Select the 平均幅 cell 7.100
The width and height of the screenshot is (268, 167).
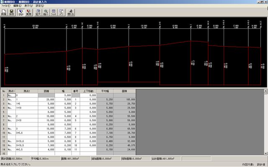pyautogui.click(x=105, y=133)
